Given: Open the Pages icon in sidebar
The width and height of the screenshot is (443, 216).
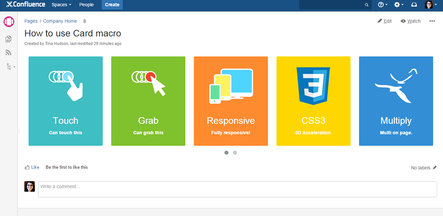Looking at the screenshot, I should 8,39.
